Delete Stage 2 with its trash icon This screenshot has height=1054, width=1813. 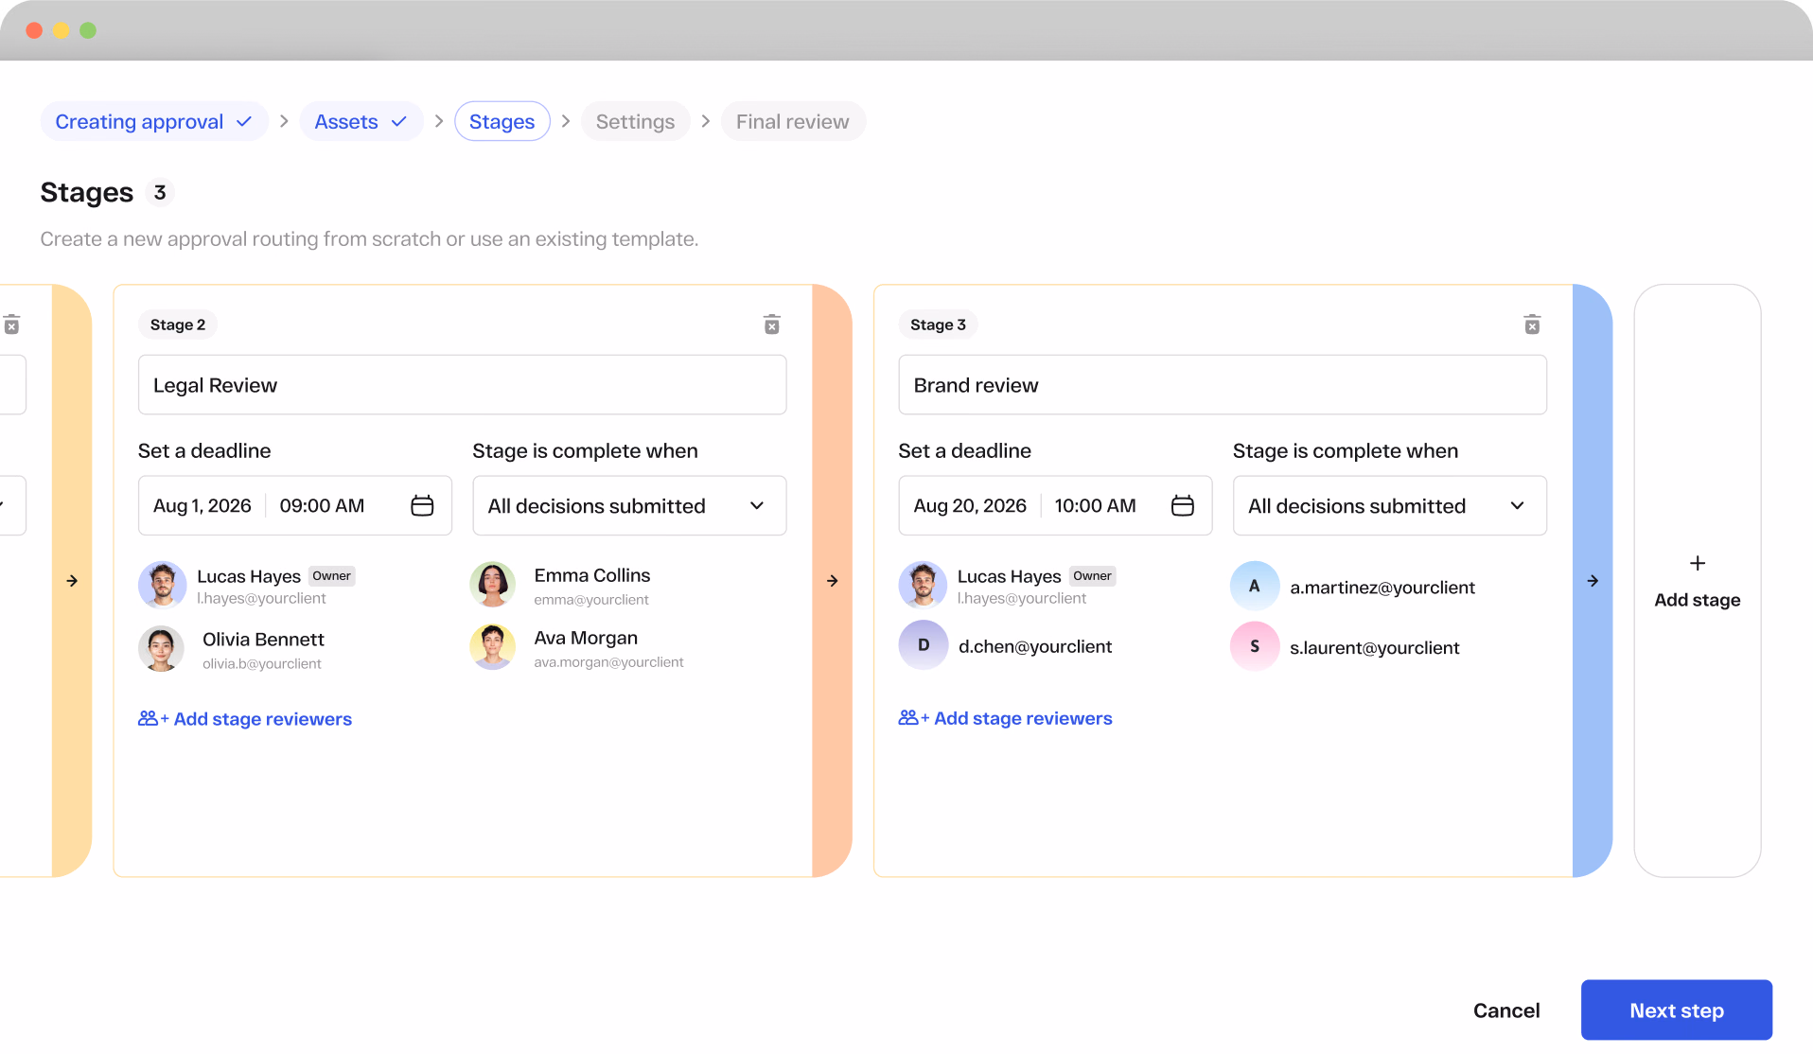tap(771, 325)
